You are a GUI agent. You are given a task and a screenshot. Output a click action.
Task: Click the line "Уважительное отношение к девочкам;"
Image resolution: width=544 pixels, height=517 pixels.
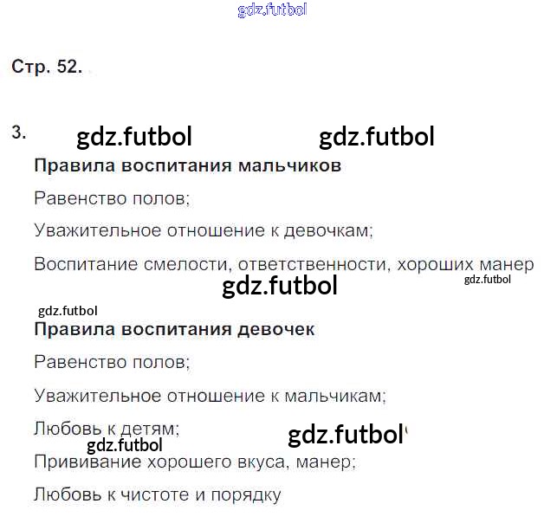pyautogui.click(x=204, y=230)
